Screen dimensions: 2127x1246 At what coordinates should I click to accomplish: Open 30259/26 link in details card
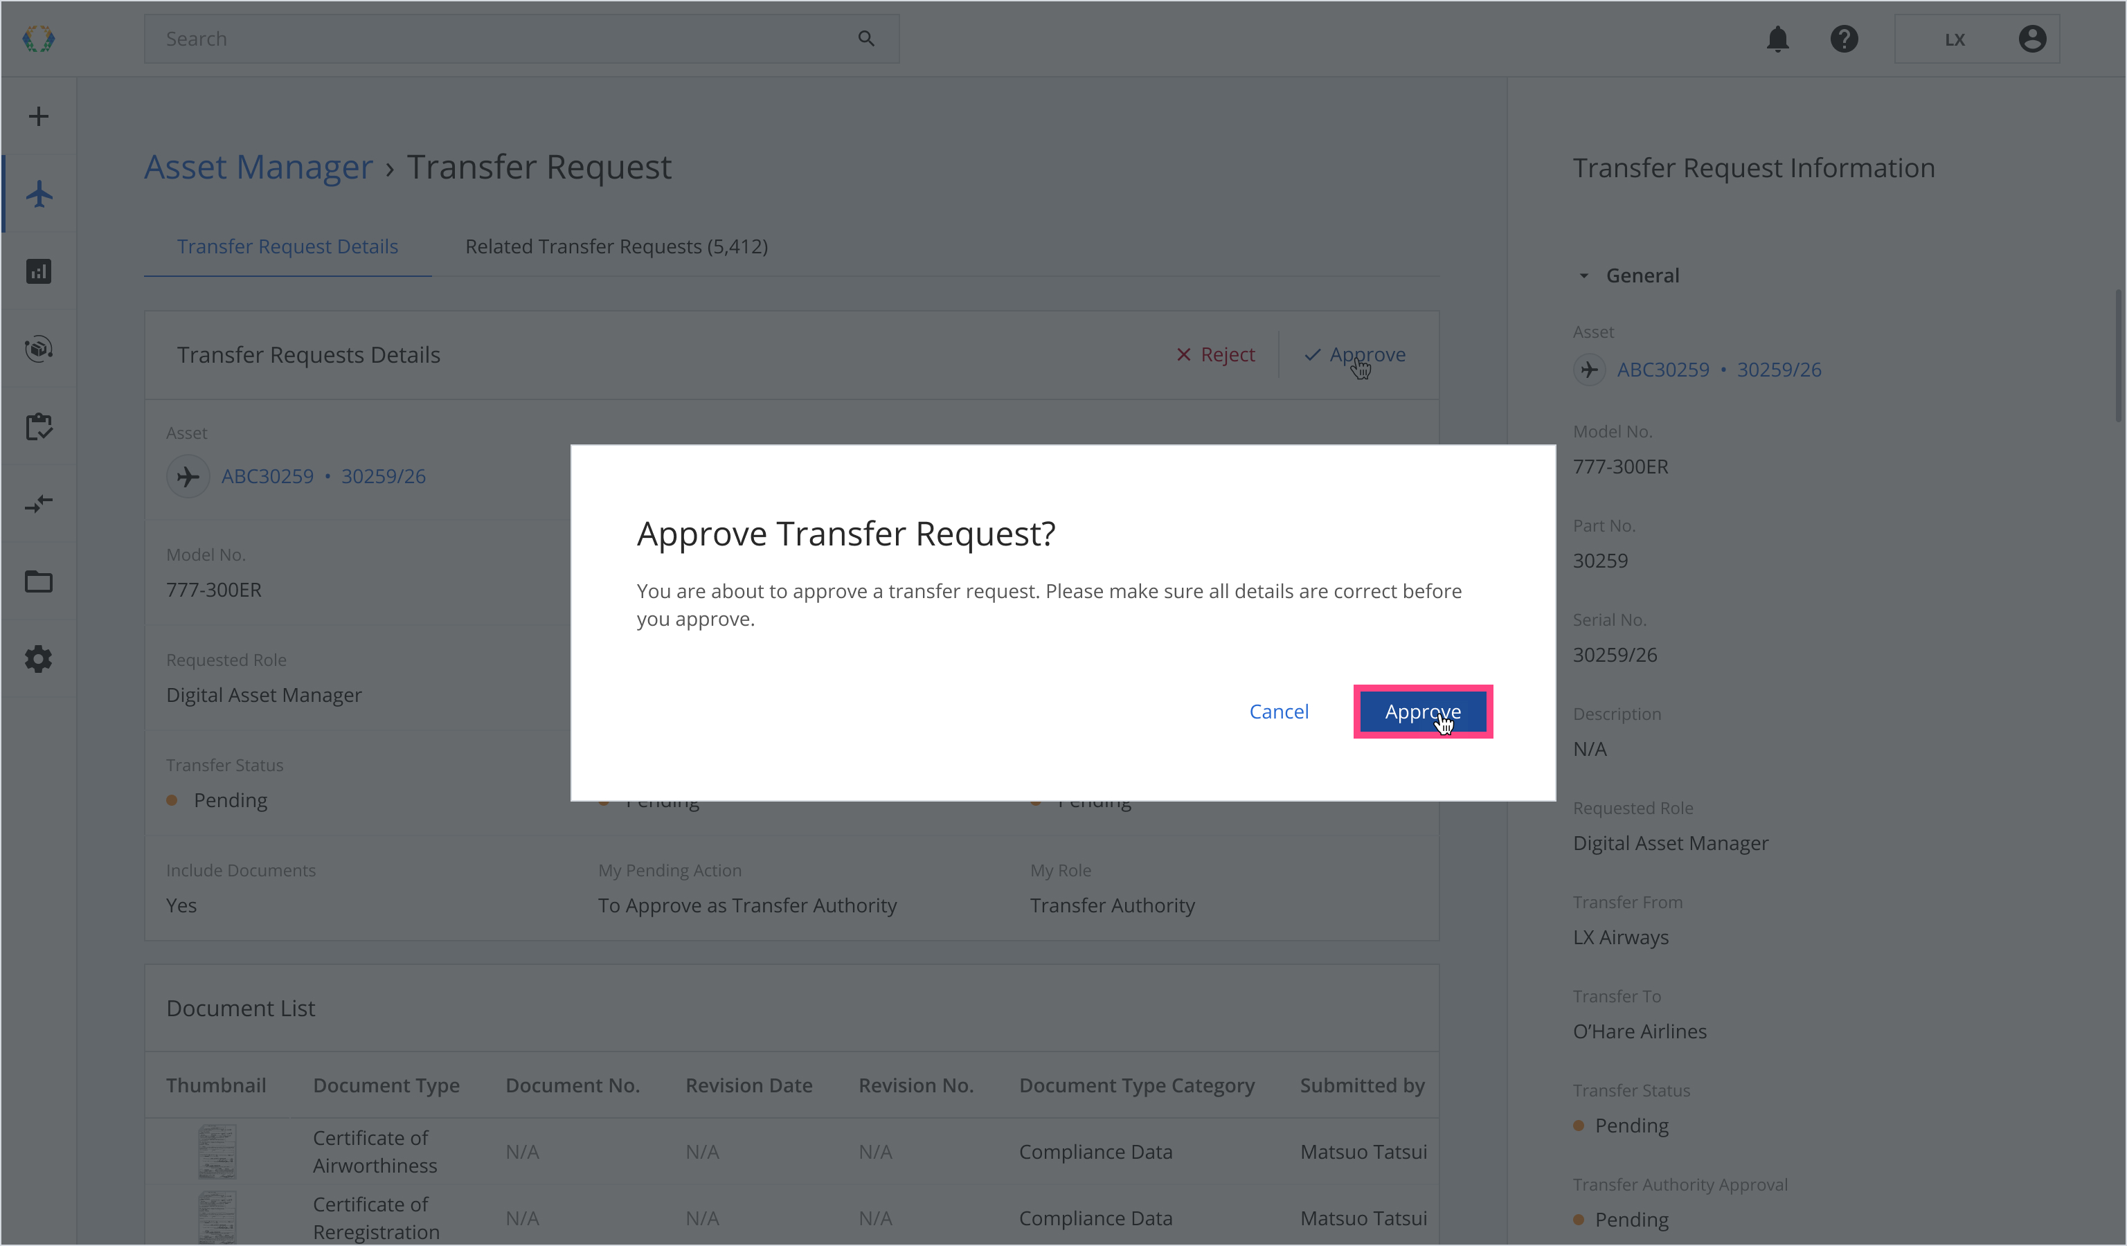(x=383, y=477)
